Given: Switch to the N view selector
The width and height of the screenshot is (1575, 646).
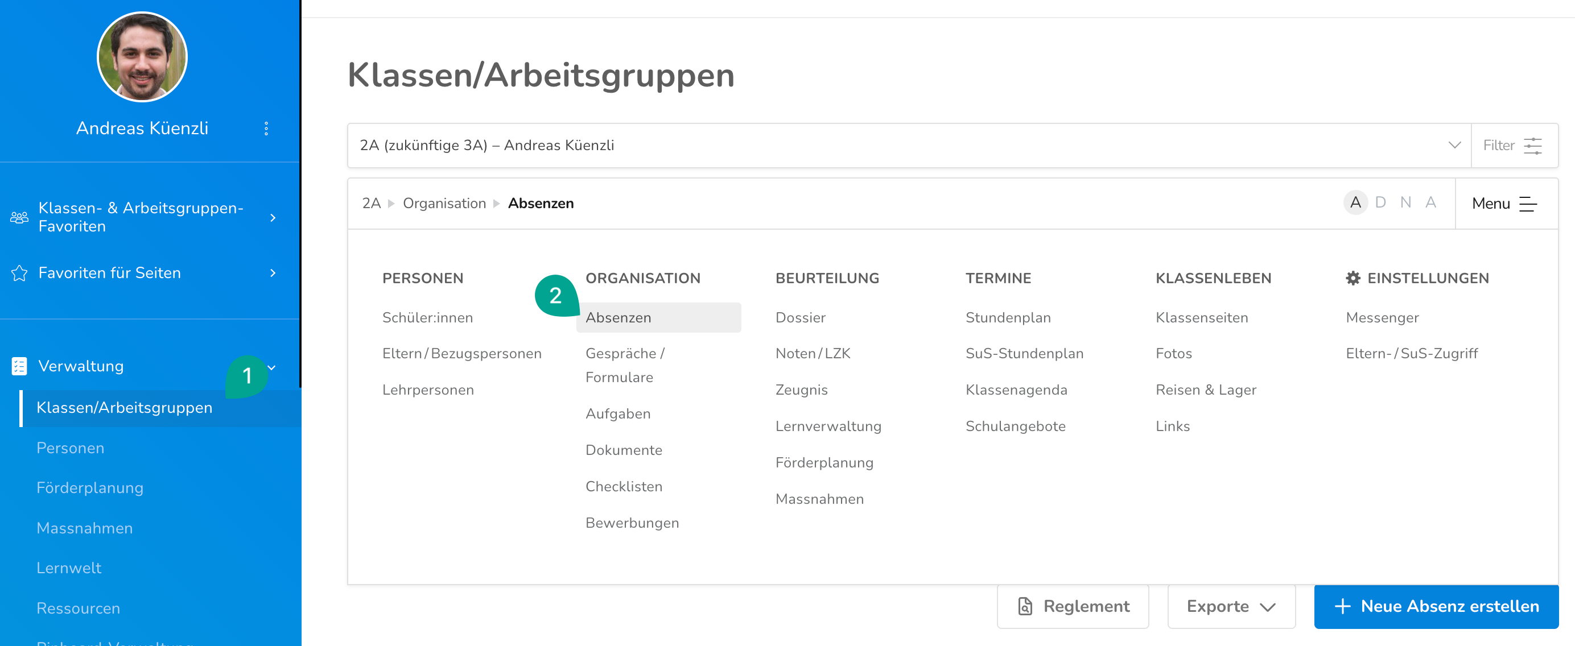Looking at the screenshot, I should click(x=1405, y=202).
